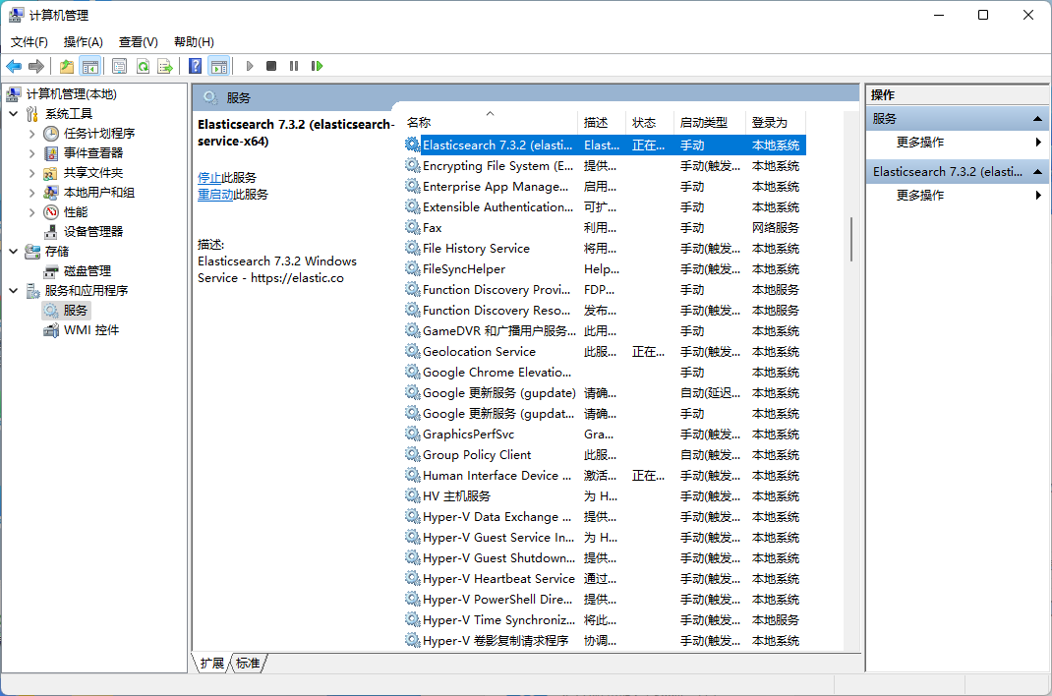Switch to the 扩展 tab
The height and width of the screenshot is (696, 1052).
coord(212,664)
